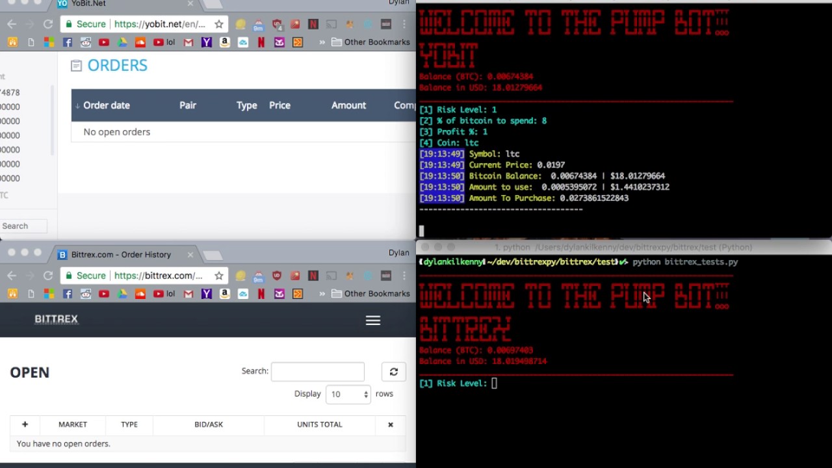832x468 pixels.
Task: Click the Amount column header in YoBit orders
Action: (x=348, y=105)
